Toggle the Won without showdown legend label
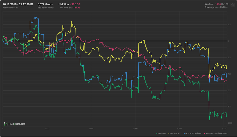The height and width of the screenshot is (137, 237). (x=217, y=134)
